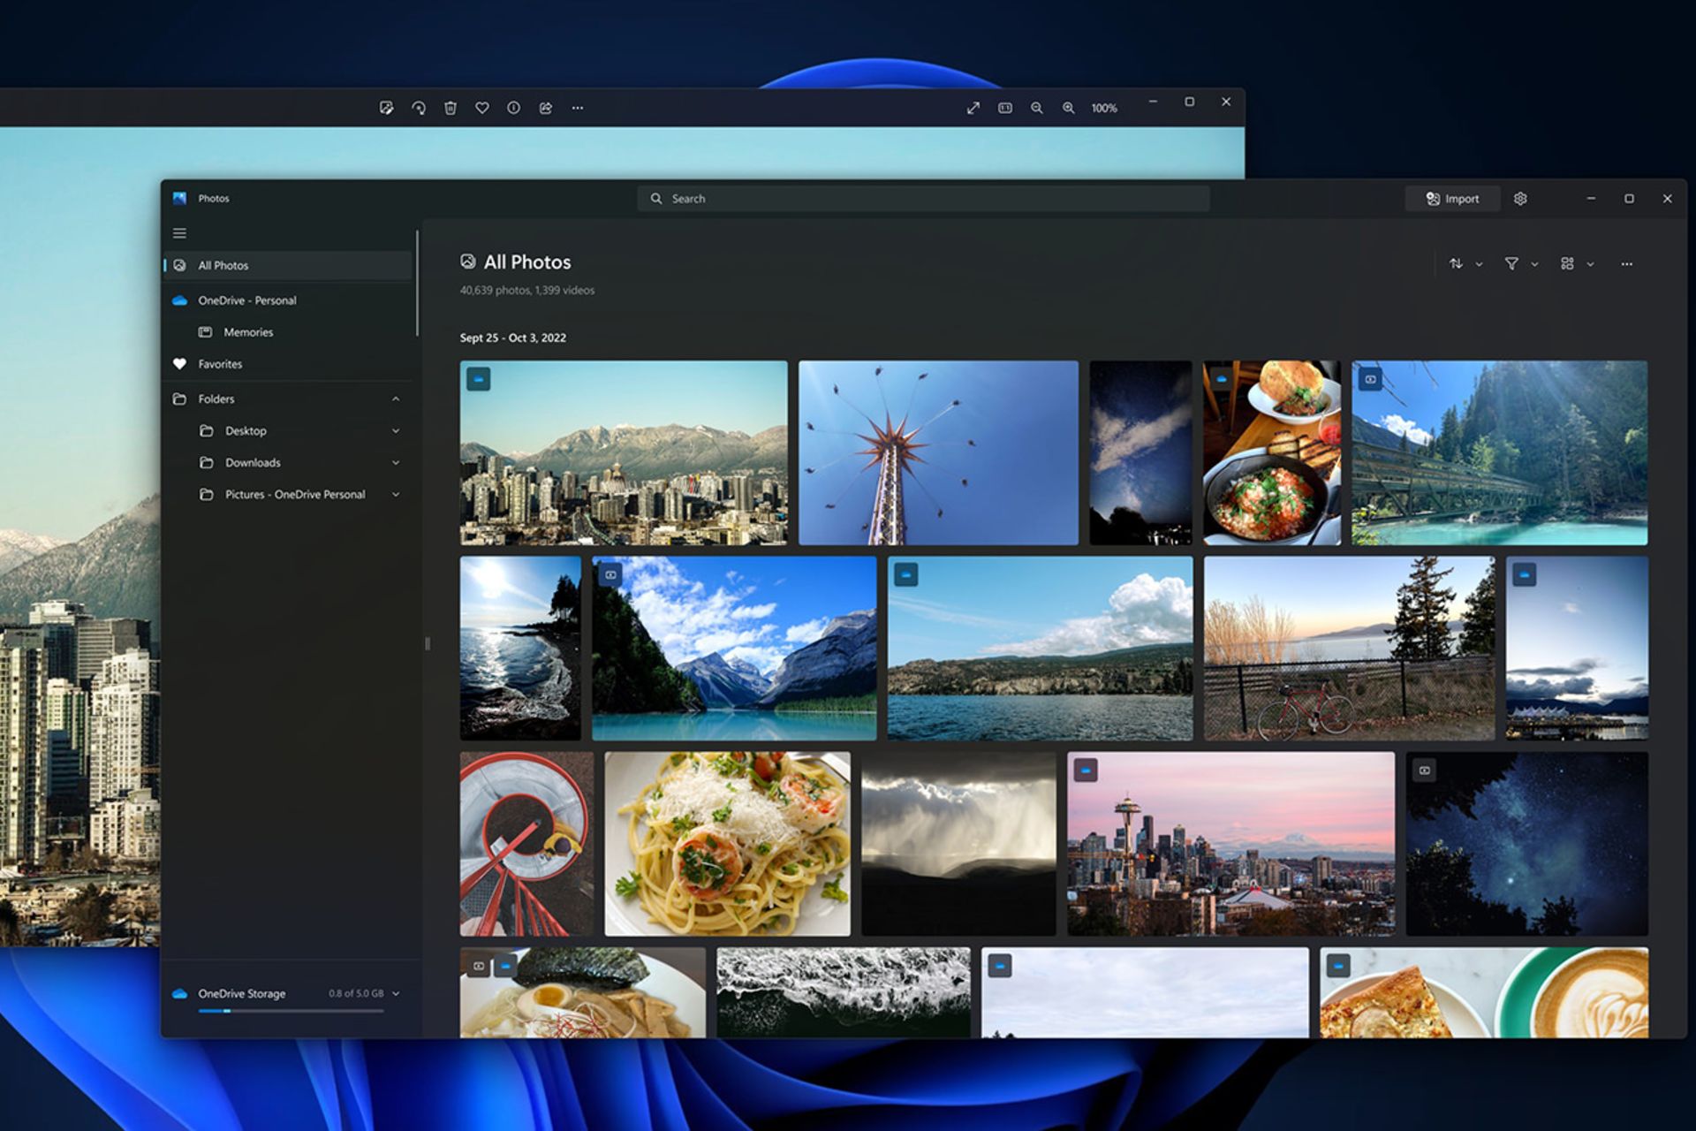Click the OneDrive cloud icon in sidebar
This screenshot has width=1696, height=1131.
tap(179, 300)
